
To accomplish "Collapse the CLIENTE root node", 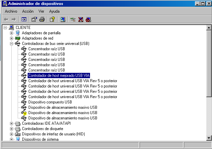I will click(x=5, y=28).
